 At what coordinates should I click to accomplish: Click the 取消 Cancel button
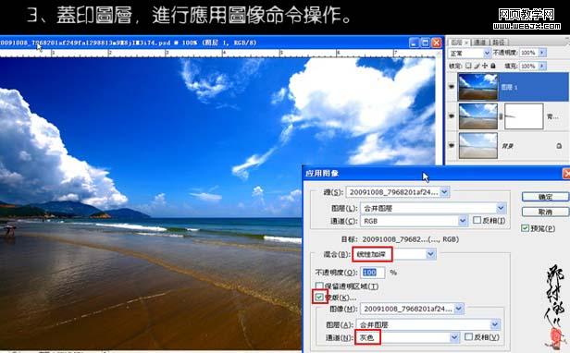545,212
